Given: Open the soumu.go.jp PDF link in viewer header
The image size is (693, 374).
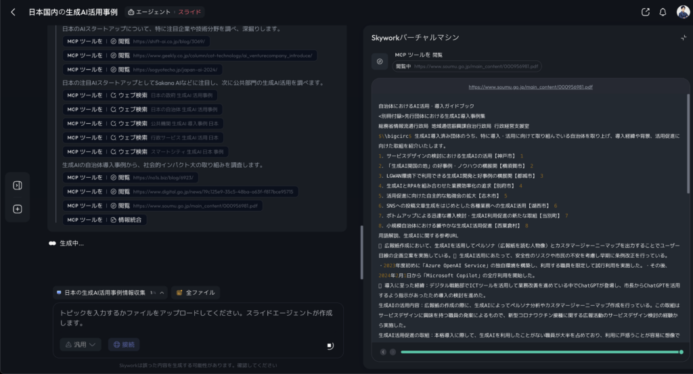Looking at the screenshot, I should pyautogui.click(x=530, y=87).
